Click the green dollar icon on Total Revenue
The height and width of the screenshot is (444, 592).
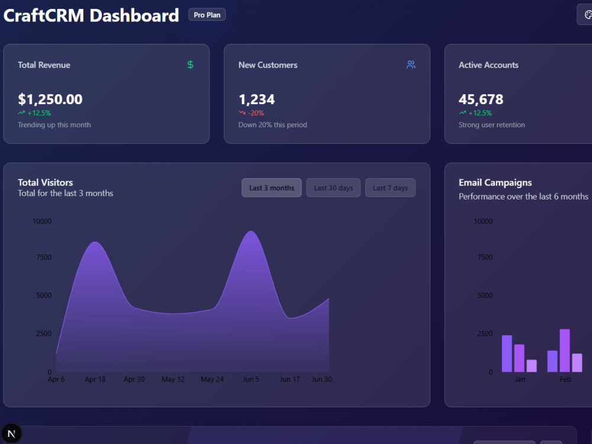click(190, 65)
